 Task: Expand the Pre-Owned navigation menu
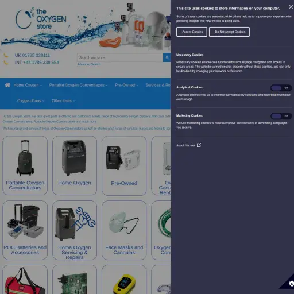tap(126, 85)
